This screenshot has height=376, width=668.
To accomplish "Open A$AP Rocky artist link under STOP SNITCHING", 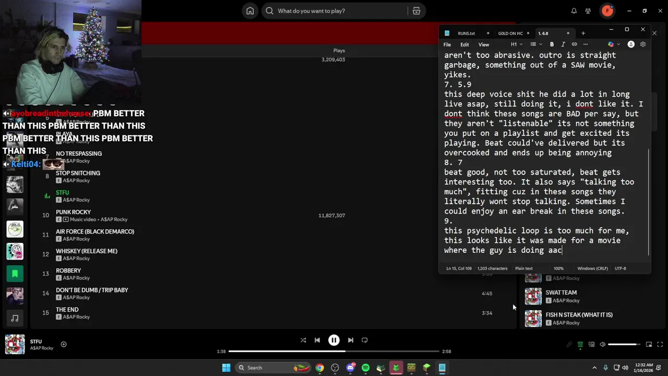I will 76,180.
